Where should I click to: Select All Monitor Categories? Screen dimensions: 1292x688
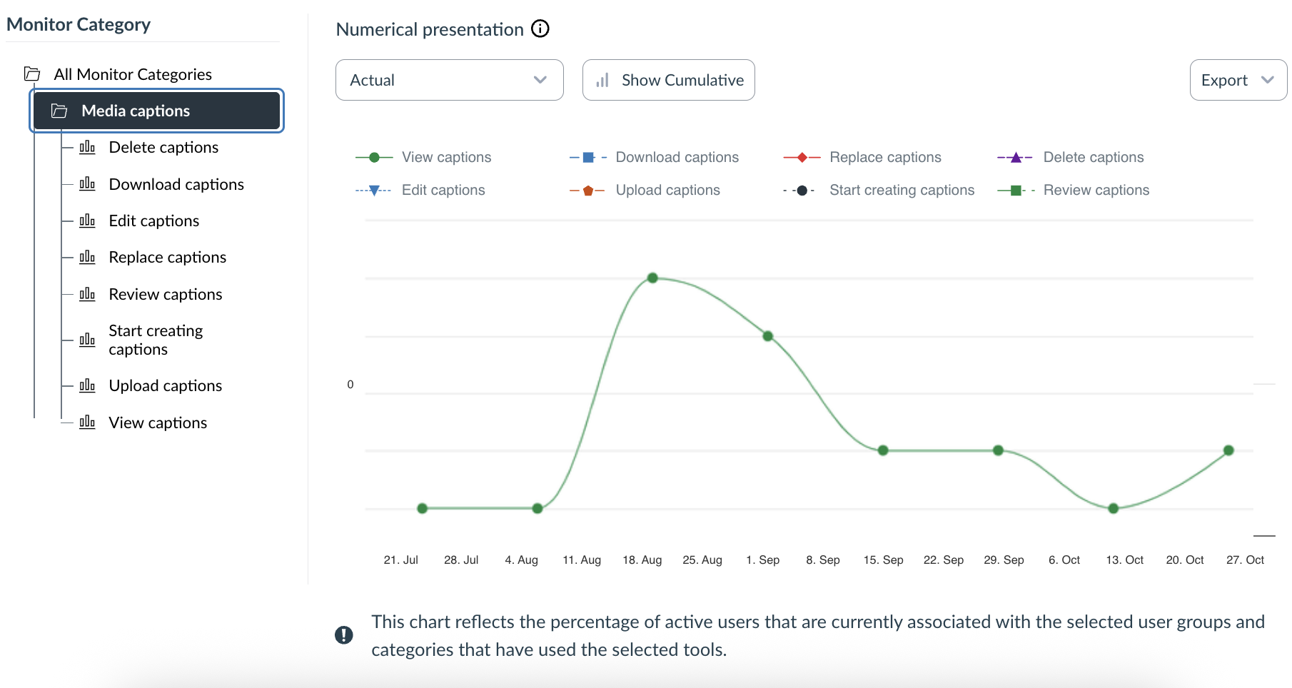133,74
